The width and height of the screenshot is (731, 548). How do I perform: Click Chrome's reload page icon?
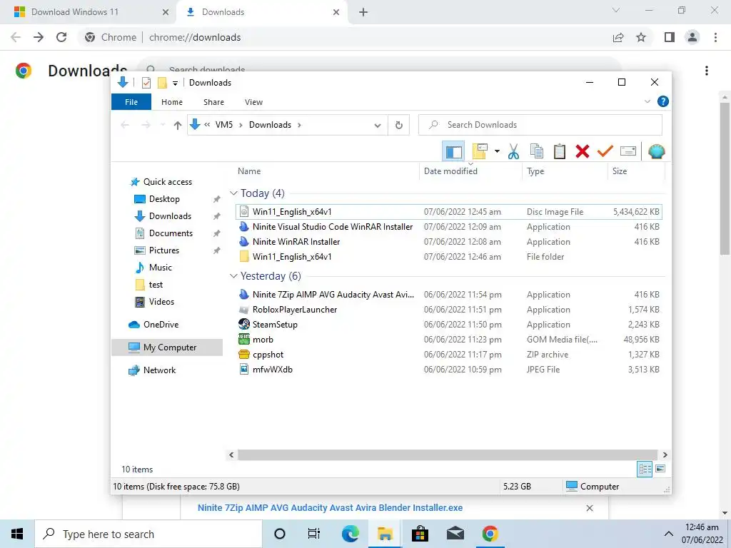[61, 37]
